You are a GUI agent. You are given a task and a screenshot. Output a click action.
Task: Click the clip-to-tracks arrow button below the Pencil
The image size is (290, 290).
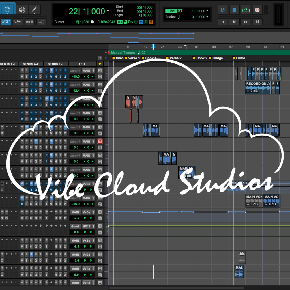click(x=30, y=22)
